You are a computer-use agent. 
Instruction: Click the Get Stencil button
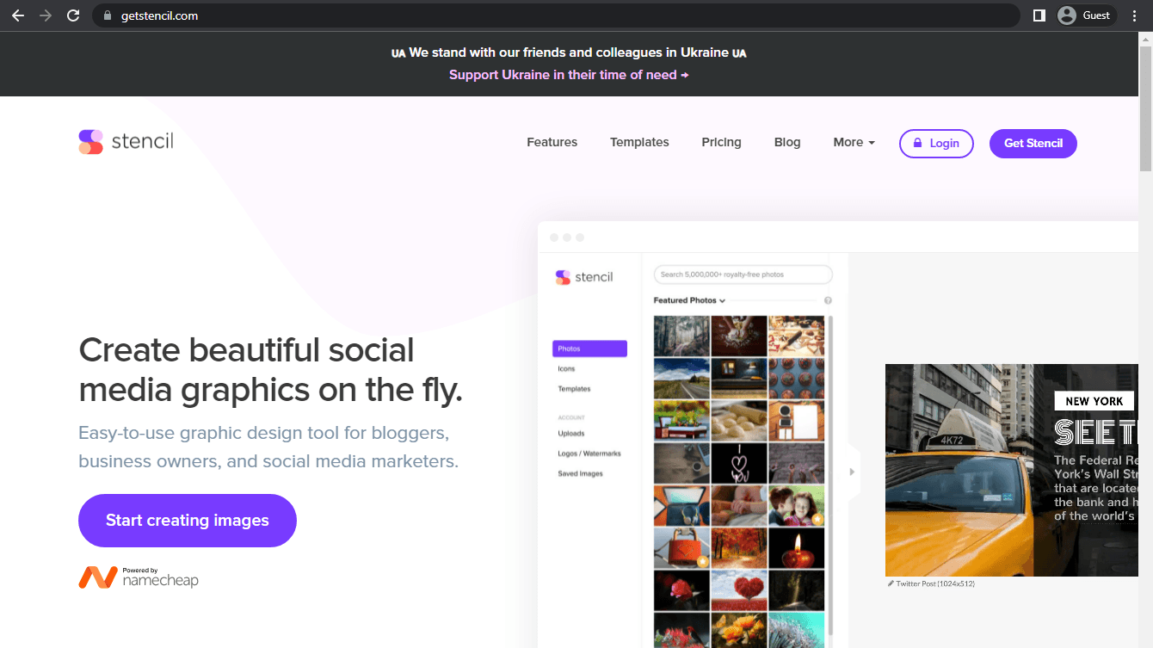coord(1033,144)
